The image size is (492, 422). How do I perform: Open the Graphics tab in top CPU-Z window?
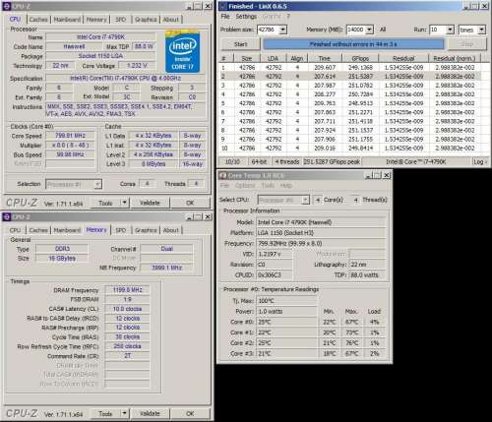146,20
